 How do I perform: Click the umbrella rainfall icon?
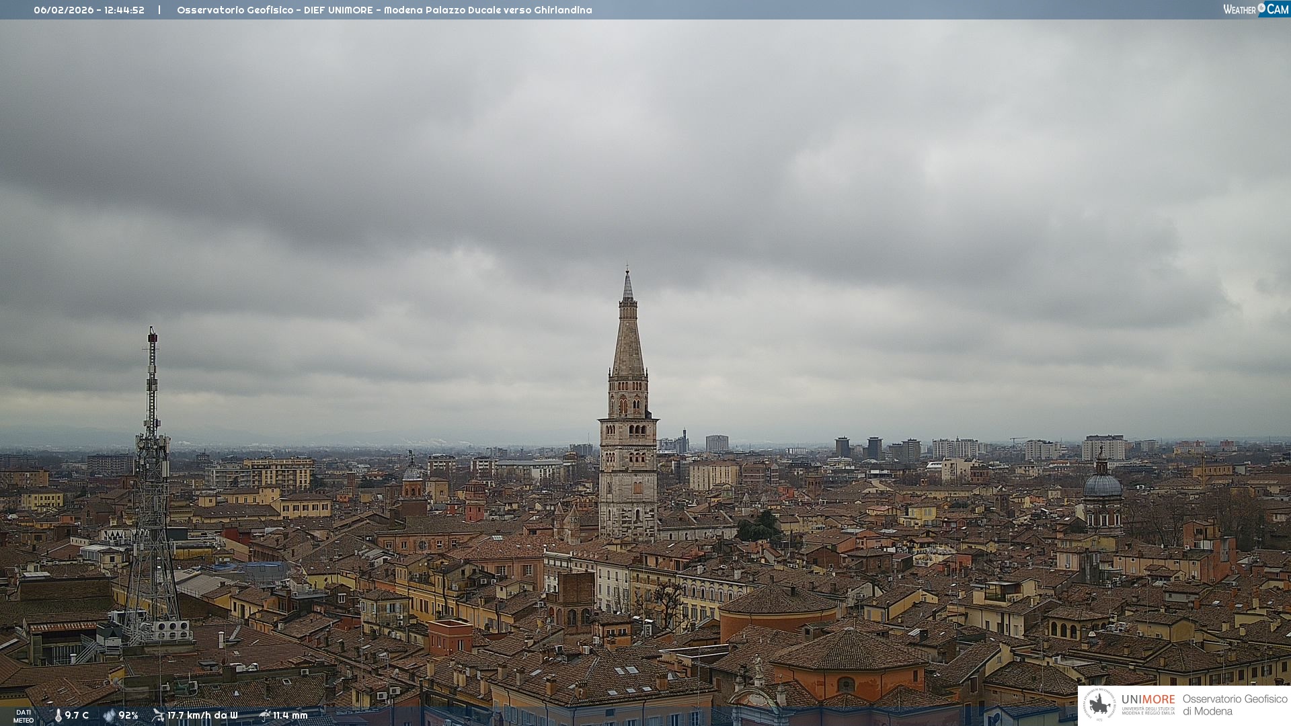click(264, 715)
